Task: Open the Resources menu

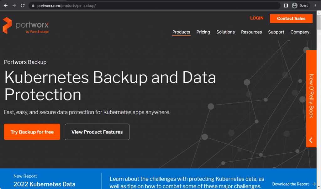Action: coord(251,32)
